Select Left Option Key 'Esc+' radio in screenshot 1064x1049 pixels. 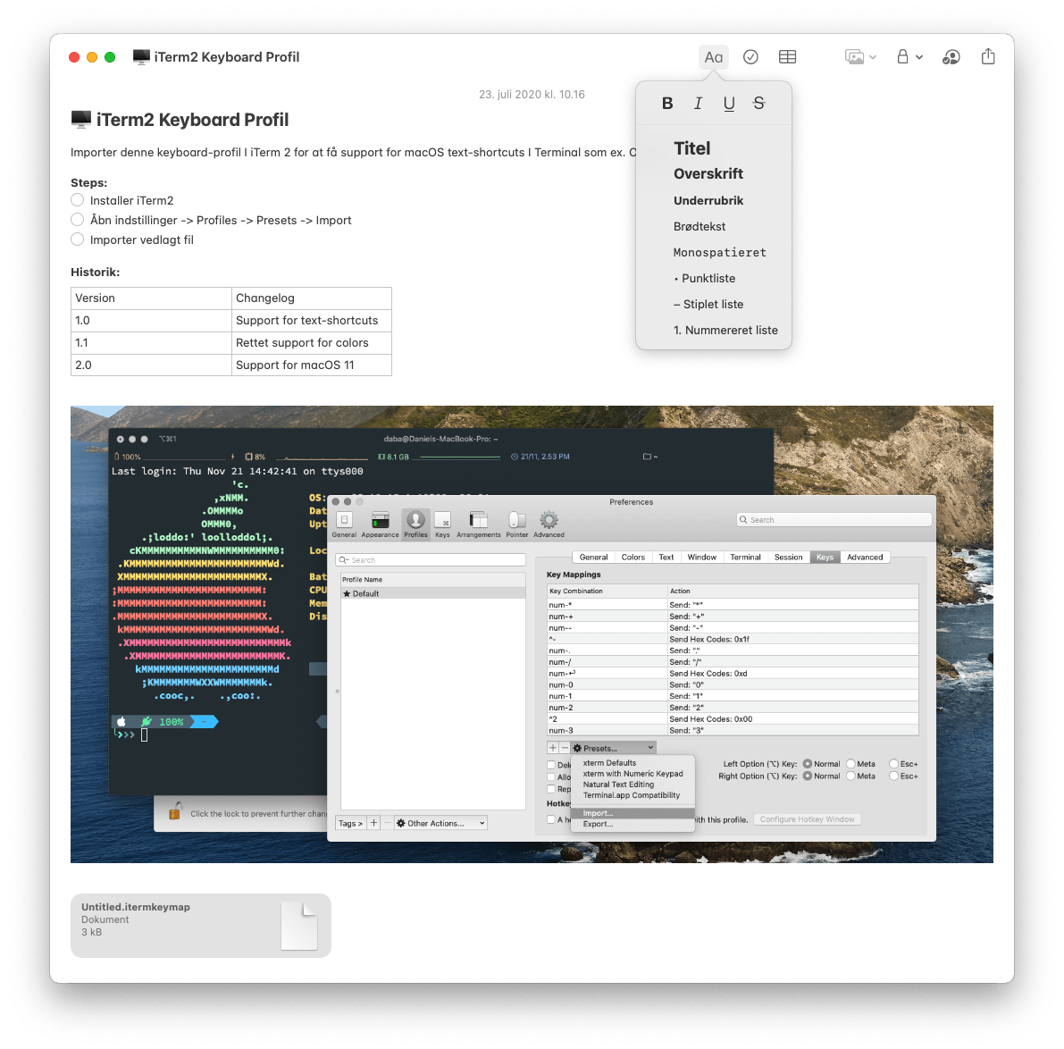pyautogui.click(x=893, y=764)
